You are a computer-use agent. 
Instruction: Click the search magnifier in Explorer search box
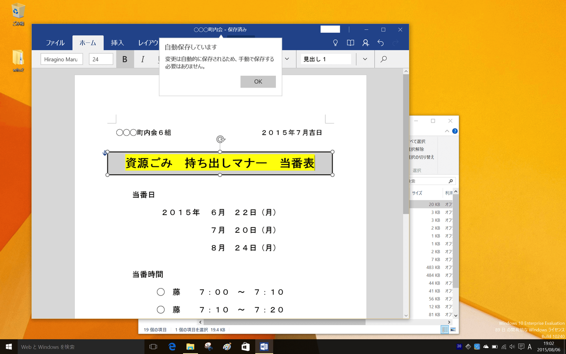[451, 181]
